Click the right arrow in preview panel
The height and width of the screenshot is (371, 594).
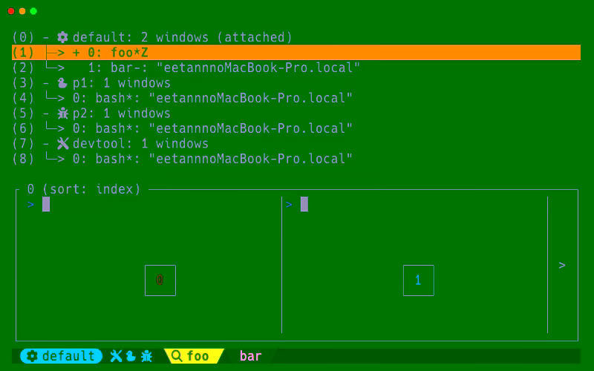click(562, 265)
